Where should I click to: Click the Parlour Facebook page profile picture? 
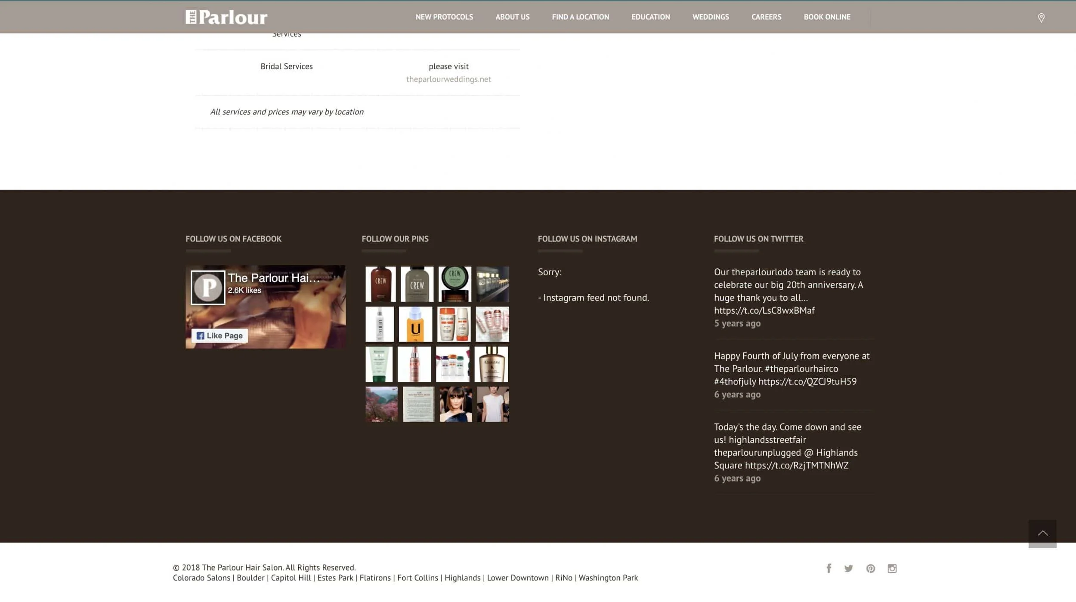(208, 287)
